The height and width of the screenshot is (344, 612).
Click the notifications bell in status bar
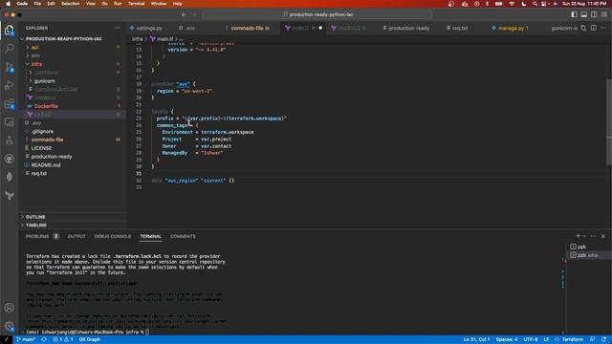tap(603, 340)
